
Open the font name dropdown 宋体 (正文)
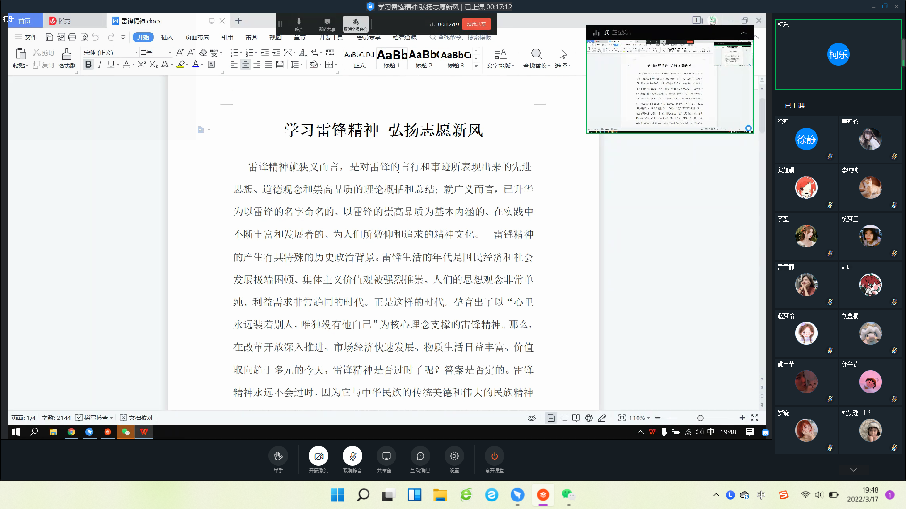pos(136,52)
